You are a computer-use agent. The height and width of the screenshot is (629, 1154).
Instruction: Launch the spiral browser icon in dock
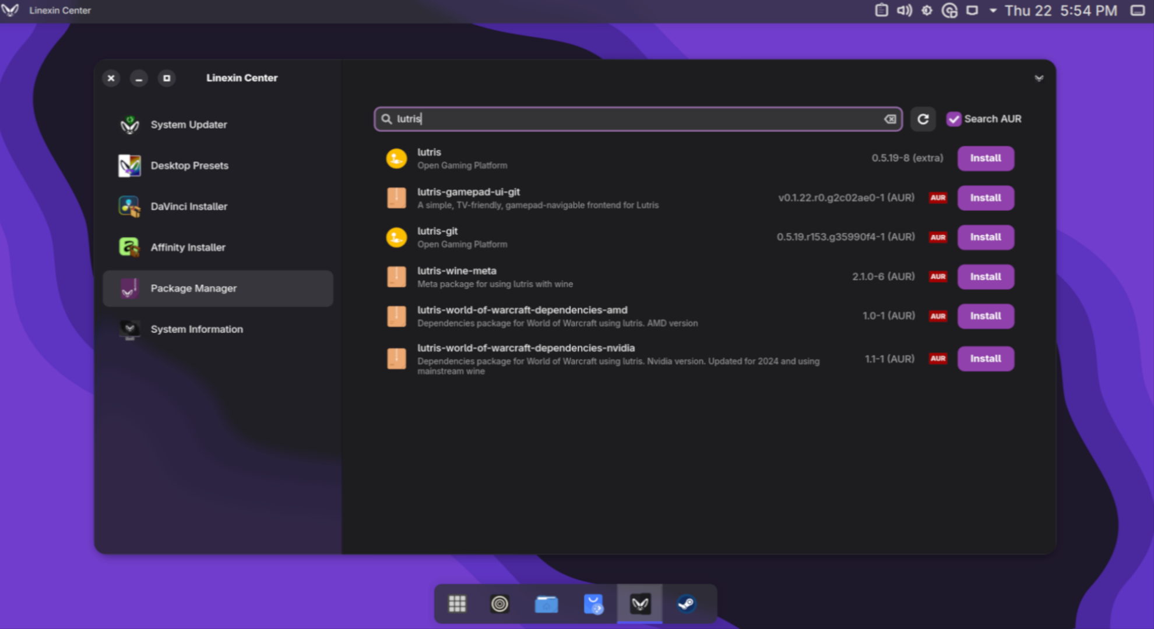pos(499,604)
